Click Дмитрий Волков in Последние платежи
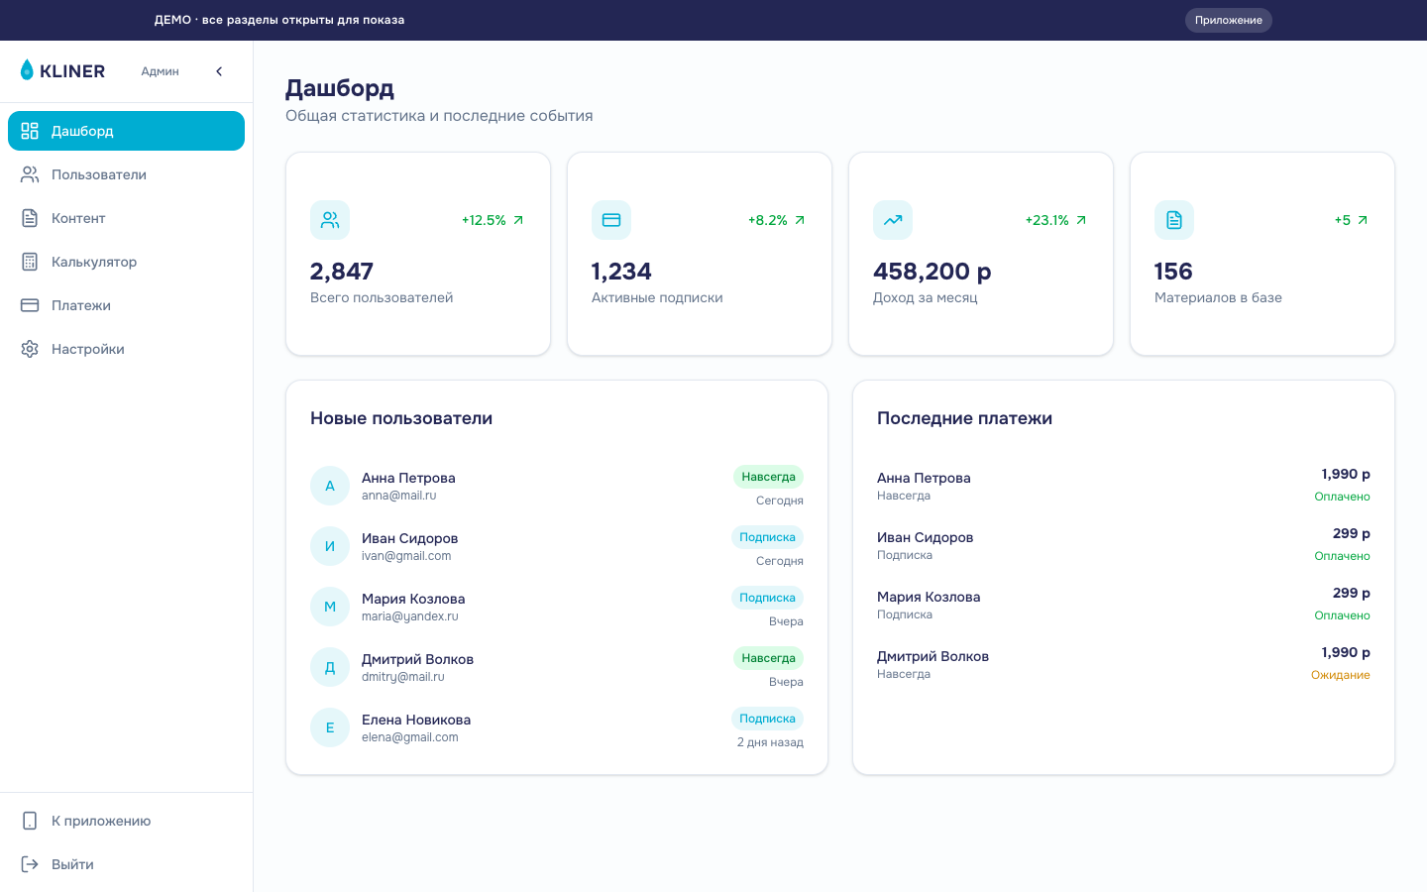 click(933, 656)
